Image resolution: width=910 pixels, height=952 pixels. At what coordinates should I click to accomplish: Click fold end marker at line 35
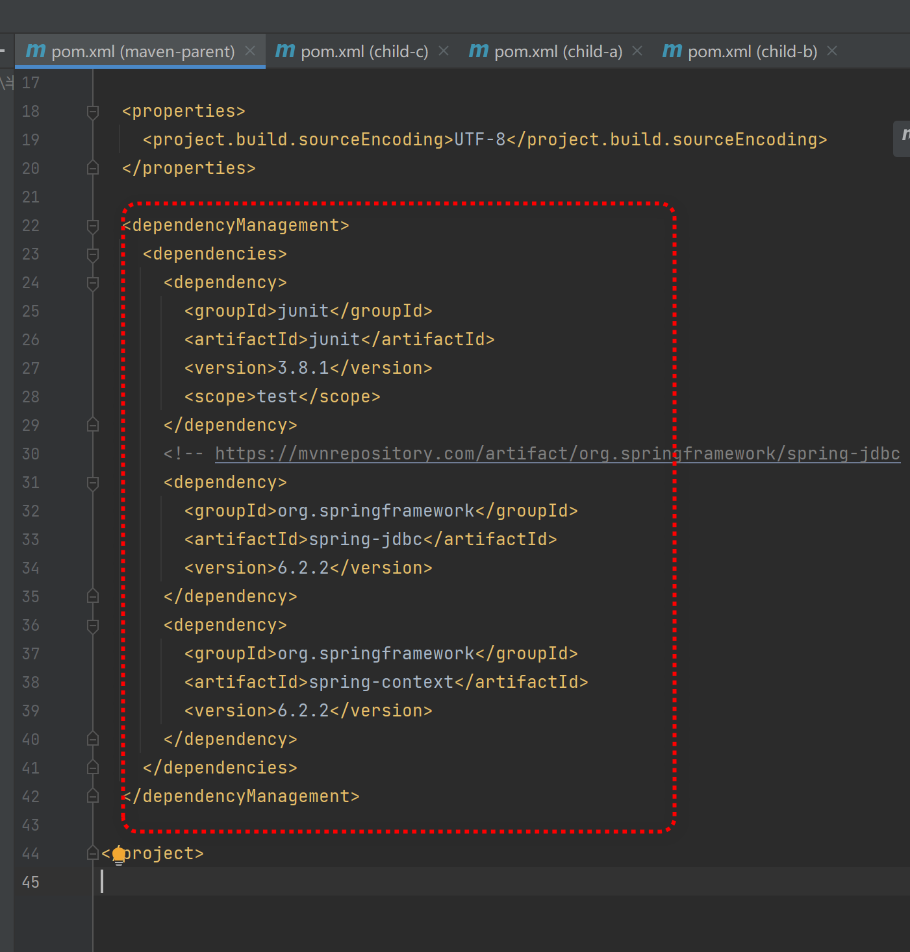pos(93,596)
